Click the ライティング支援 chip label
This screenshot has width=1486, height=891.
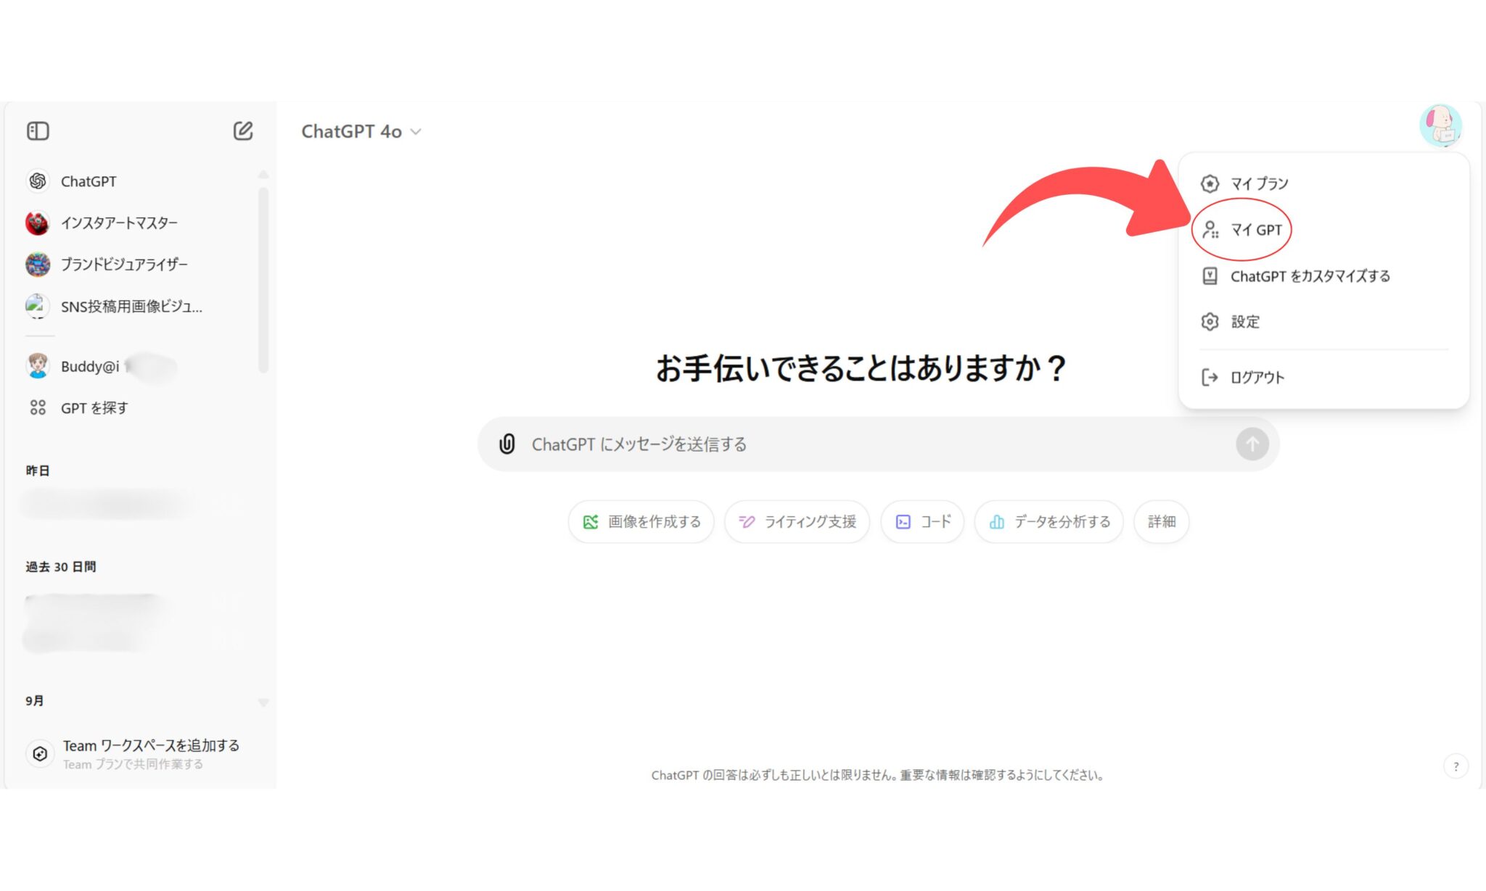click(810, 522)
